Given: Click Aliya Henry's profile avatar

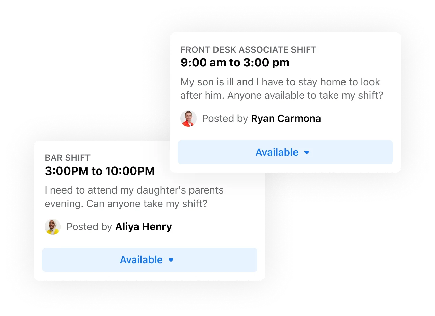Looking at the screenshot, I should coord(53,227).
